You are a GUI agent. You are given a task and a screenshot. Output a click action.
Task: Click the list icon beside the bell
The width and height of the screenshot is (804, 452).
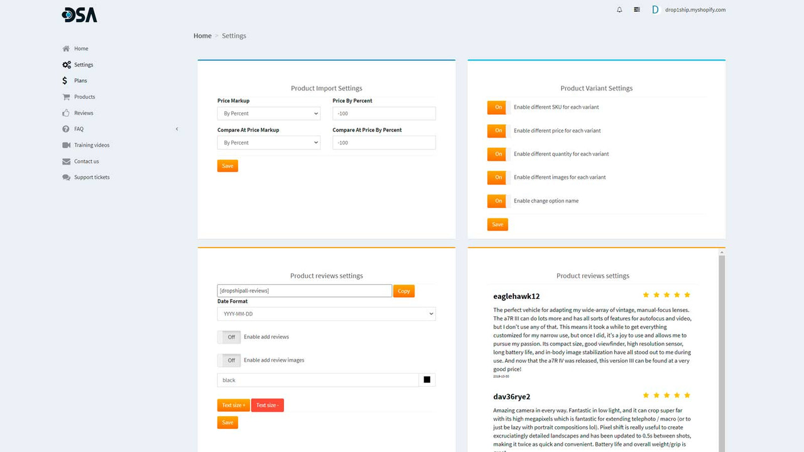[x=637, y=10]
